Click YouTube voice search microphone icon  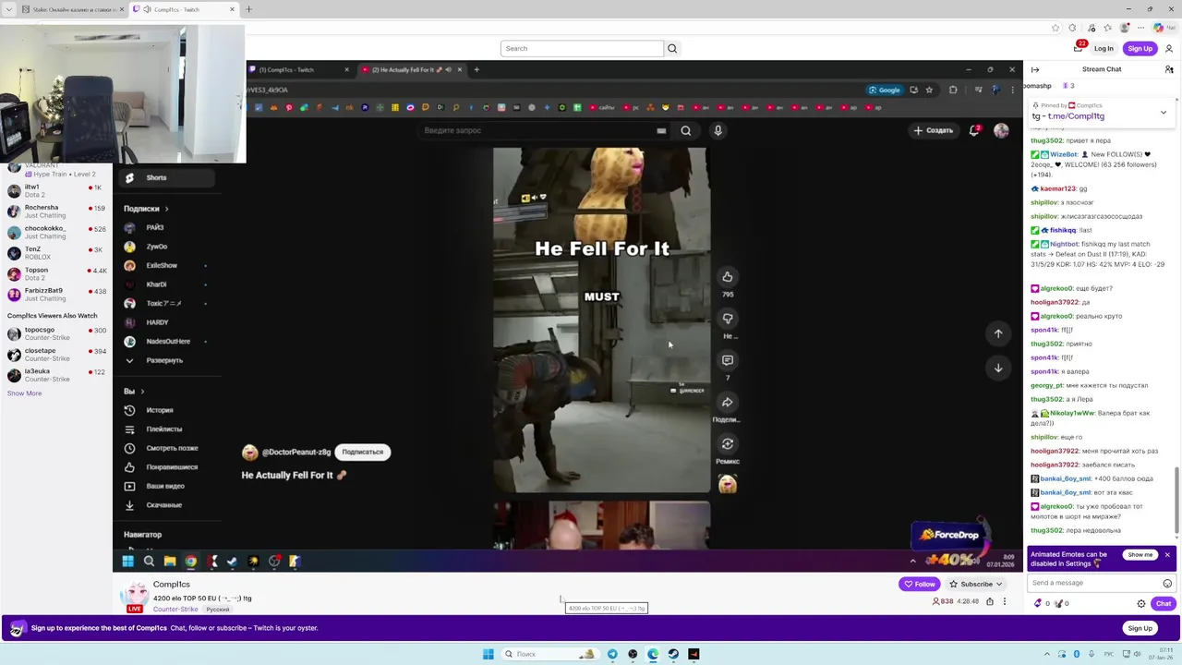pyautogui.click(x=718, y=130)
